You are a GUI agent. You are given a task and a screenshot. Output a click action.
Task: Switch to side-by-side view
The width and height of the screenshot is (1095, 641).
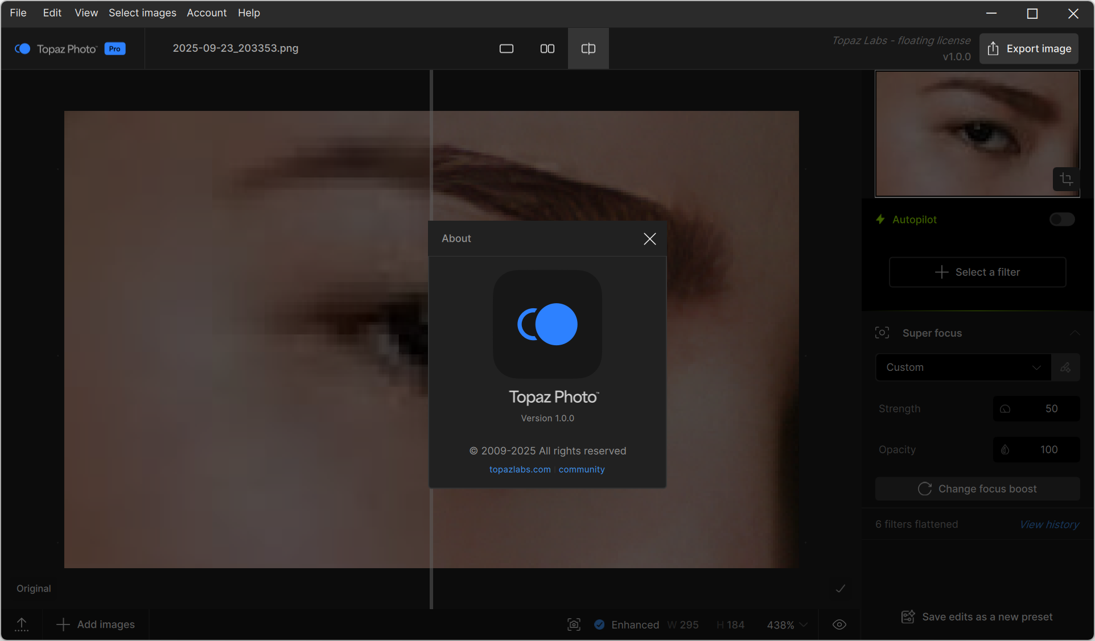pyautogui.click(x=547, y=49)
